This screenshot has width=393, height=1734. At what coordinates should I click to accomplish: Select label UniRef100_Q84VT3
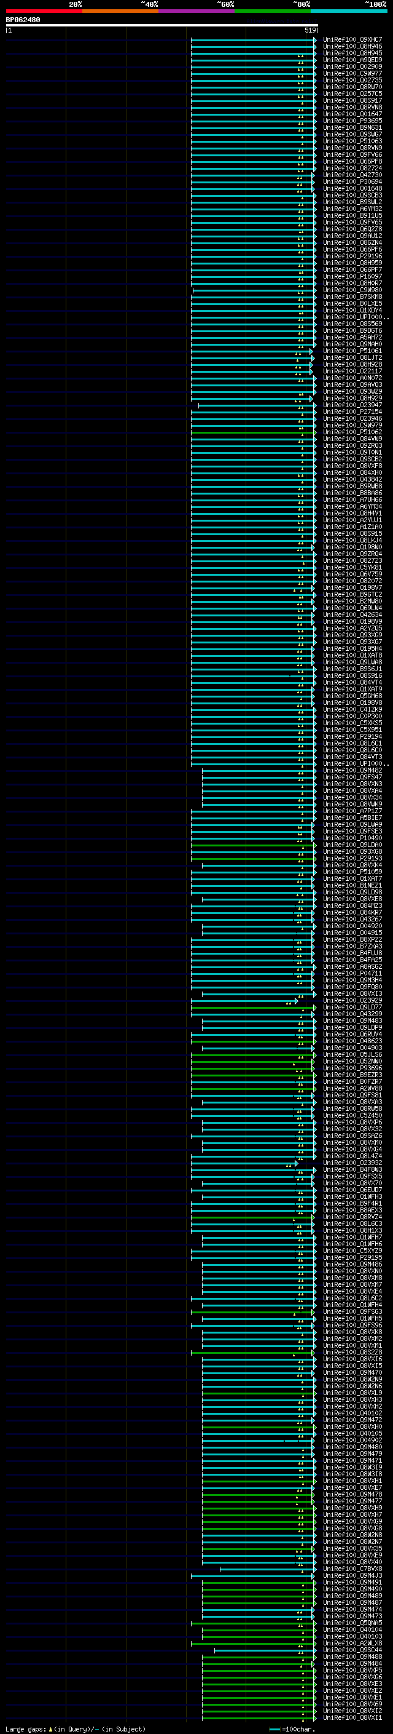[x=352, y=757]
